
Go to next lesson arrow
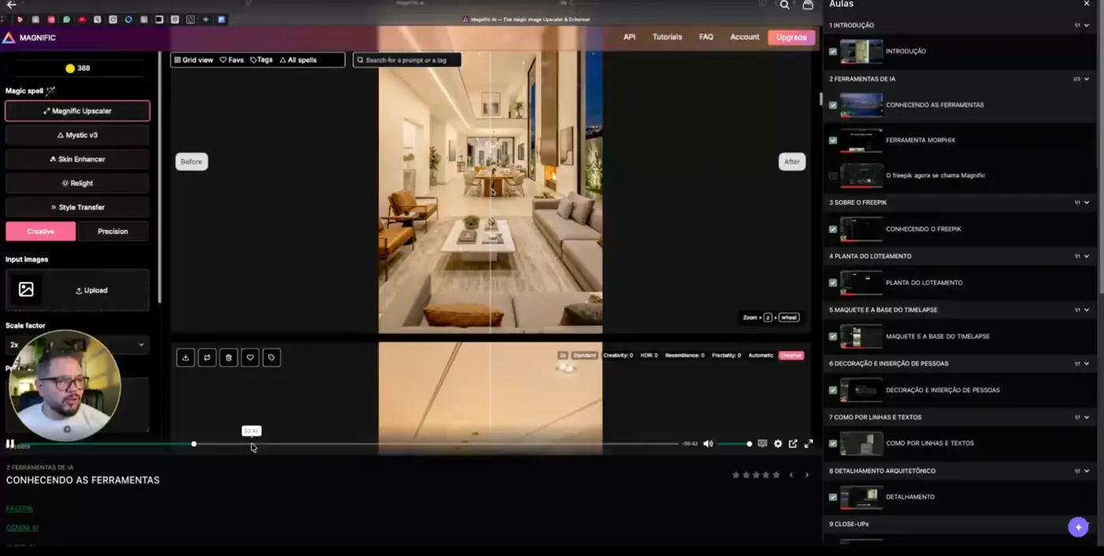pyautogui.click(x=807, y=475)
